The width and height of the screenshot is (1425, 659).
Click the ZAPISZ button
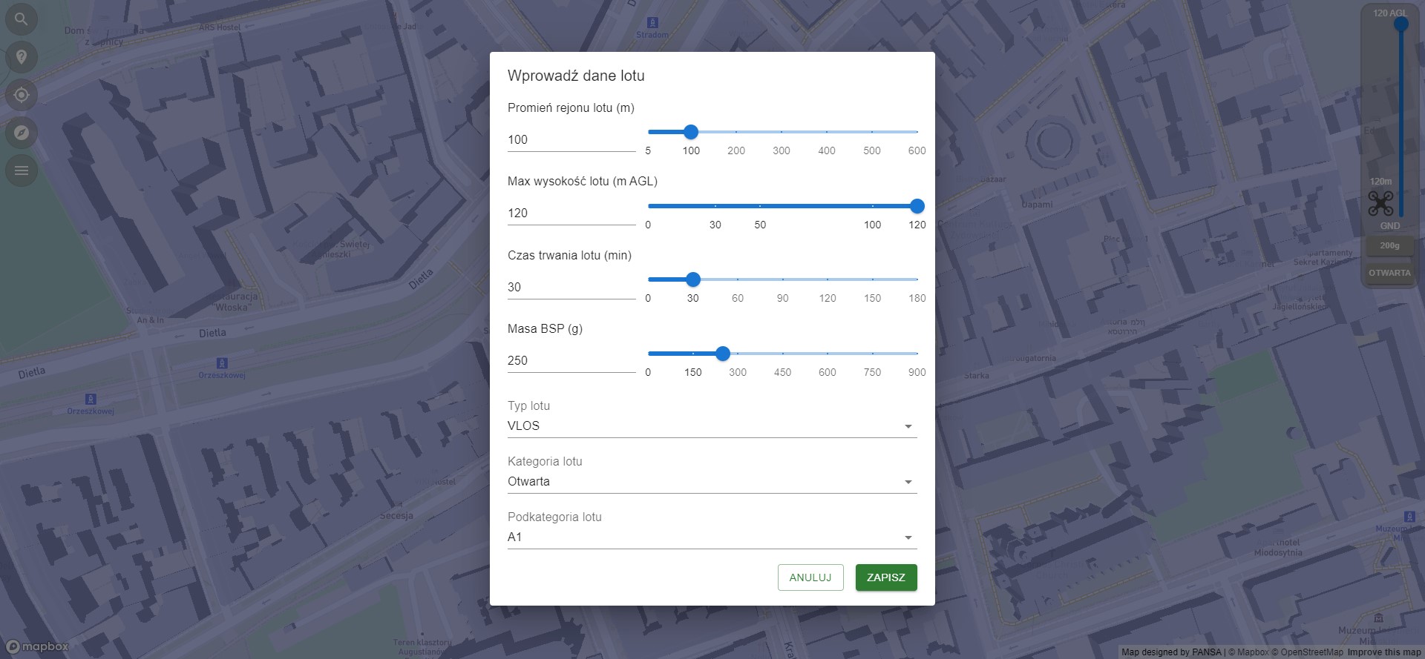pyautogui.click(x=886, y=577)
